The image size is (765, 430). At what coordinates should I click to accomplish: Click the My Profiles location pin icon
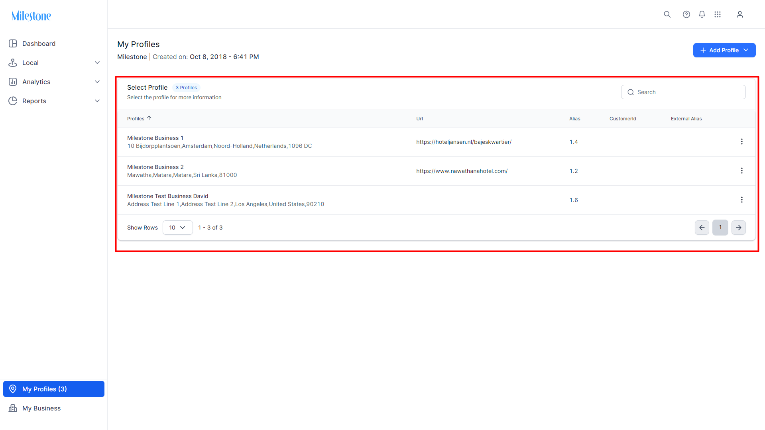tap(13, 389)
